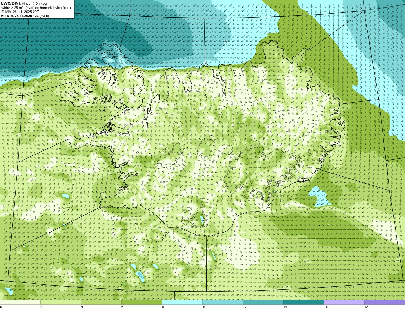Click the "8" label on the color scale

click(x=163, y=307)
